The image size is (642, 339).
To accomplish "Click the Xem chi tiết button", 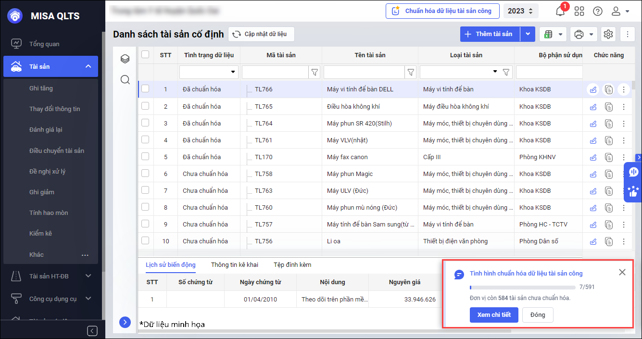I will click(x=494, y=314).
